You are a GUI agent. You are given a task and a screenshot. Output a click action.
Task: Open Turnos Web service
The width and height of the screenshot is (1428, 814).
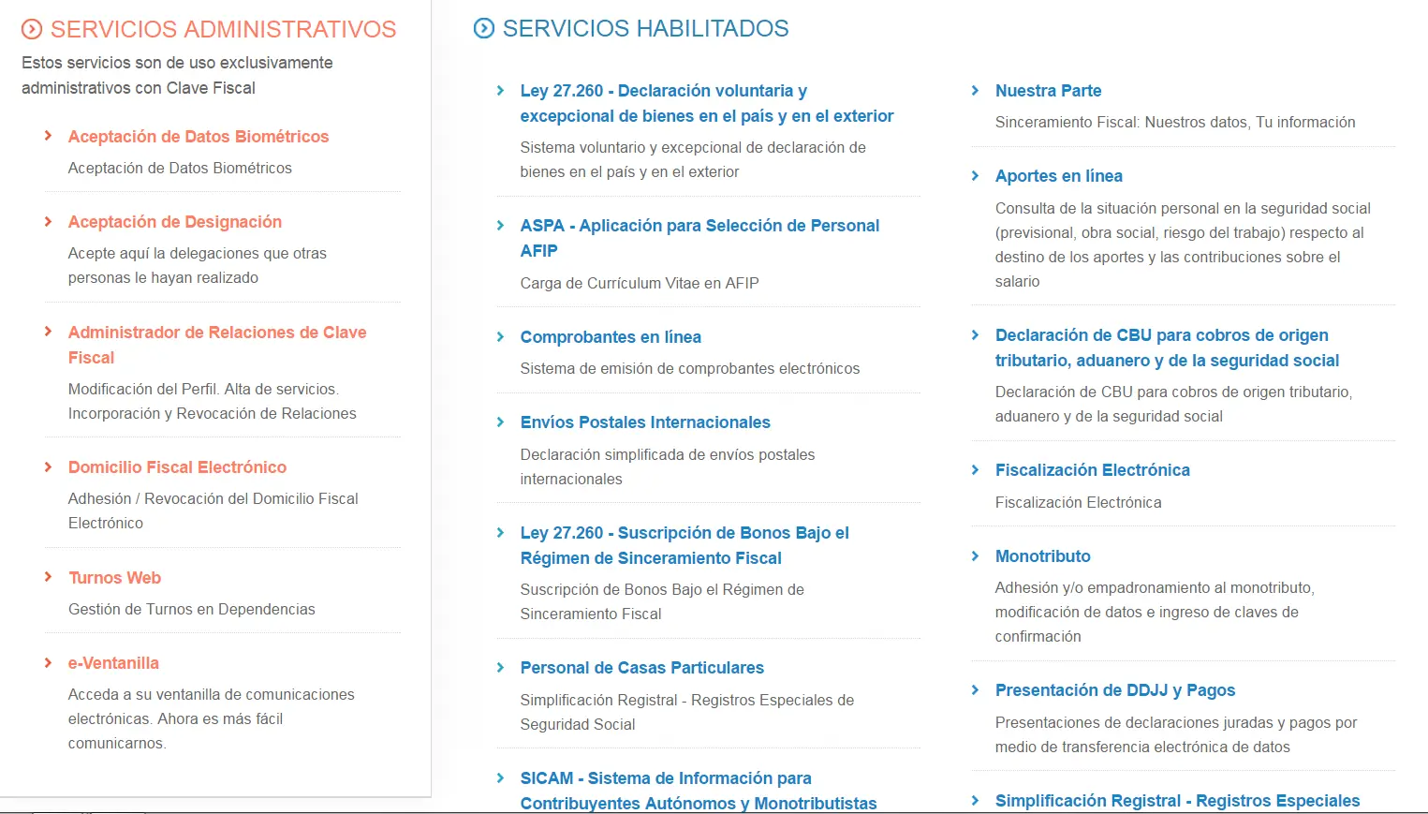(x=114, y=578)
